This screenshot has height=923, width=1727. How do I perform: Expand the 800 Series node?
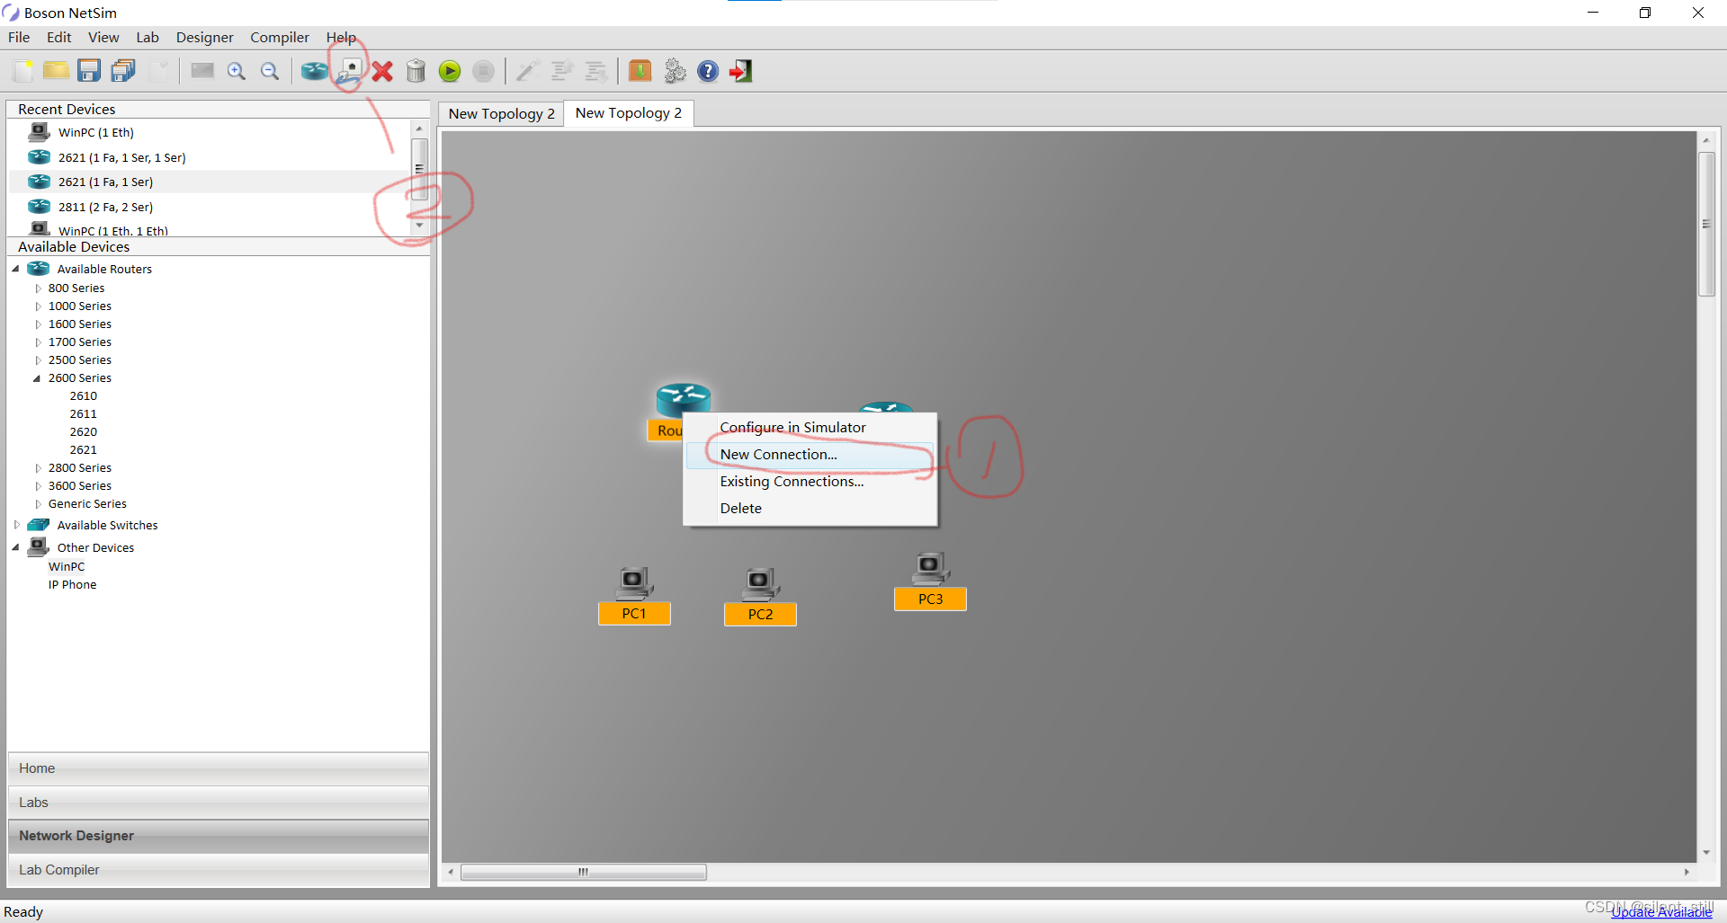[x=38, y=288]
